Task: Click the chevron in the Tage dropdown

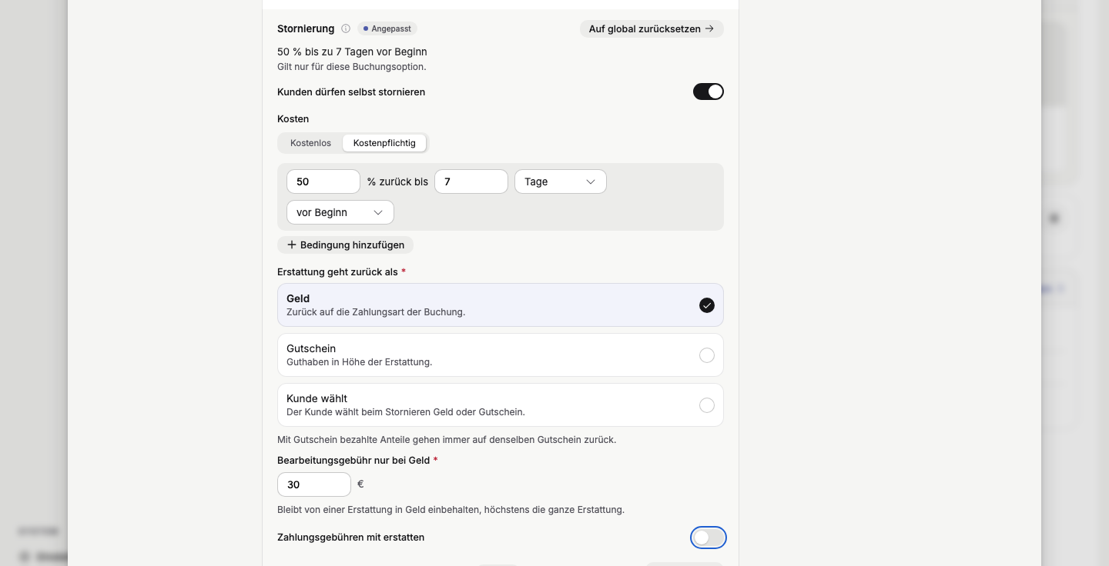Action: 591,181
